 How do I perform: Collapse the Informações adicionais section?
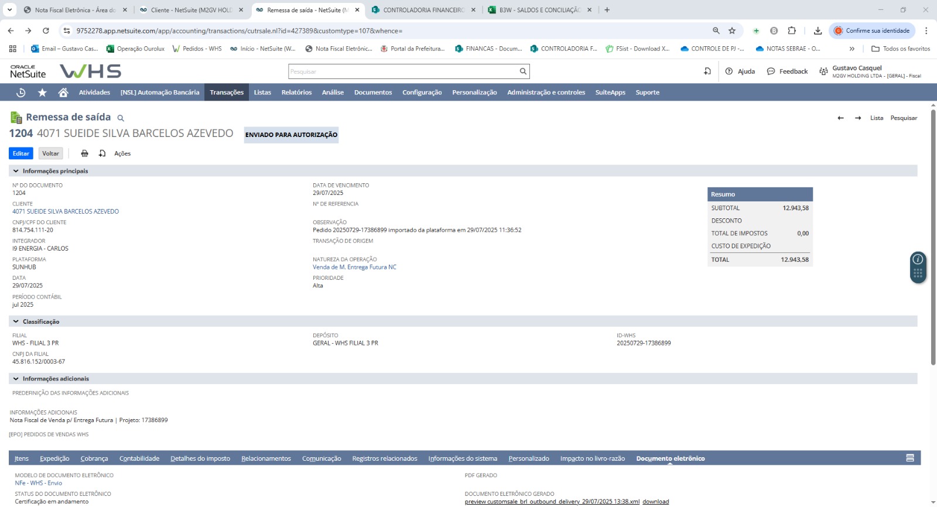pos(16,379)
